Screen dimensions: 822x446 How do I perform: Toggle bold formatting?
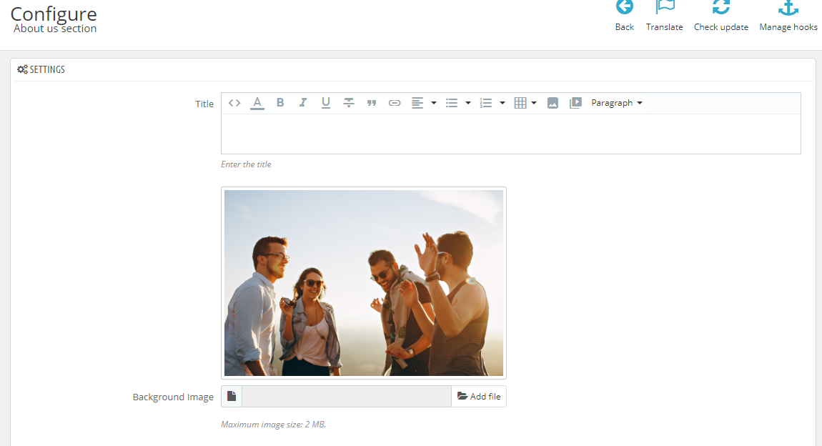[x=280, y=103]
